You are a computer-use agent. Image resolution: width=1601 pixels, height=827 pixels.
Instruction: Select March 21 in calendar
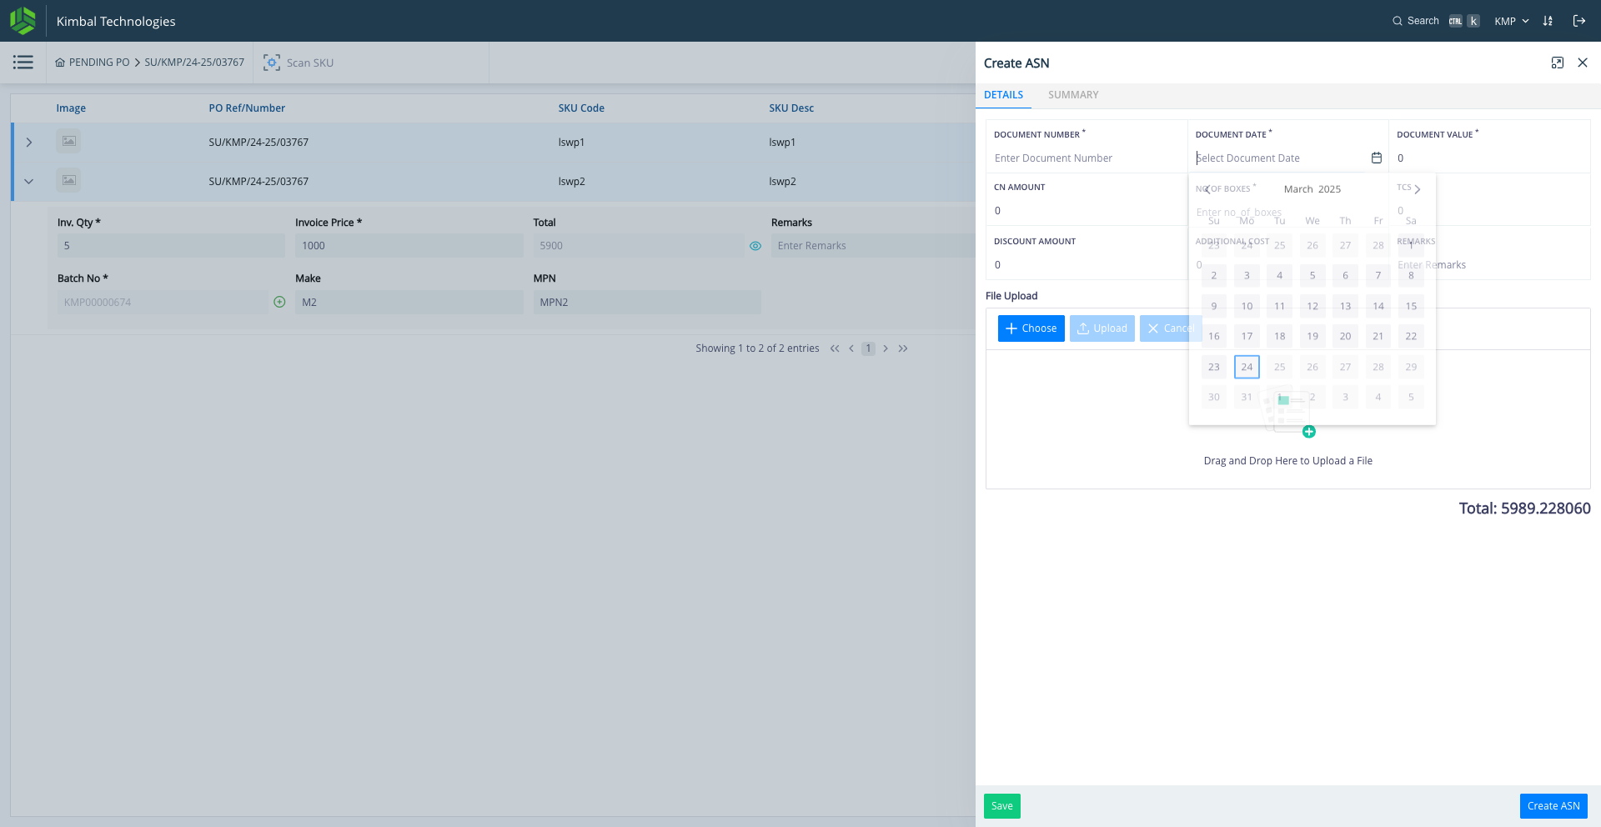click(x=1378, y=337)
